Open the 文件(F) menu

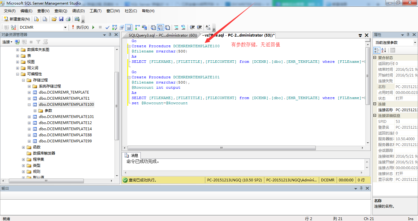coord(9,11)
